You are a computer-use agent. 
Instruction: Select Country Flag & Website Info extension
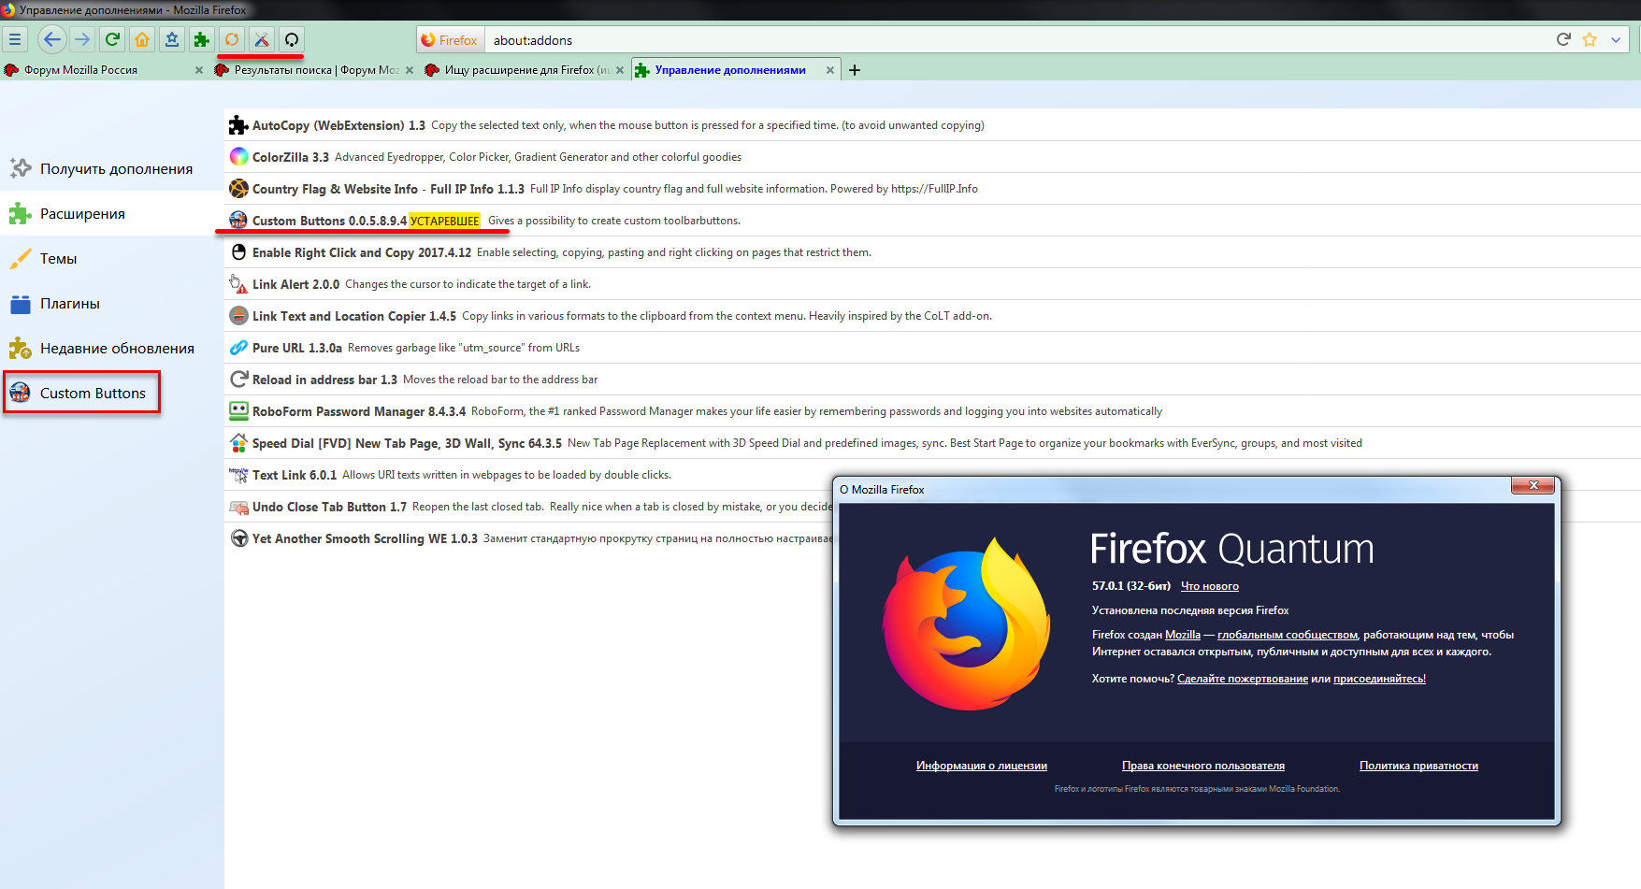(932, 189)
